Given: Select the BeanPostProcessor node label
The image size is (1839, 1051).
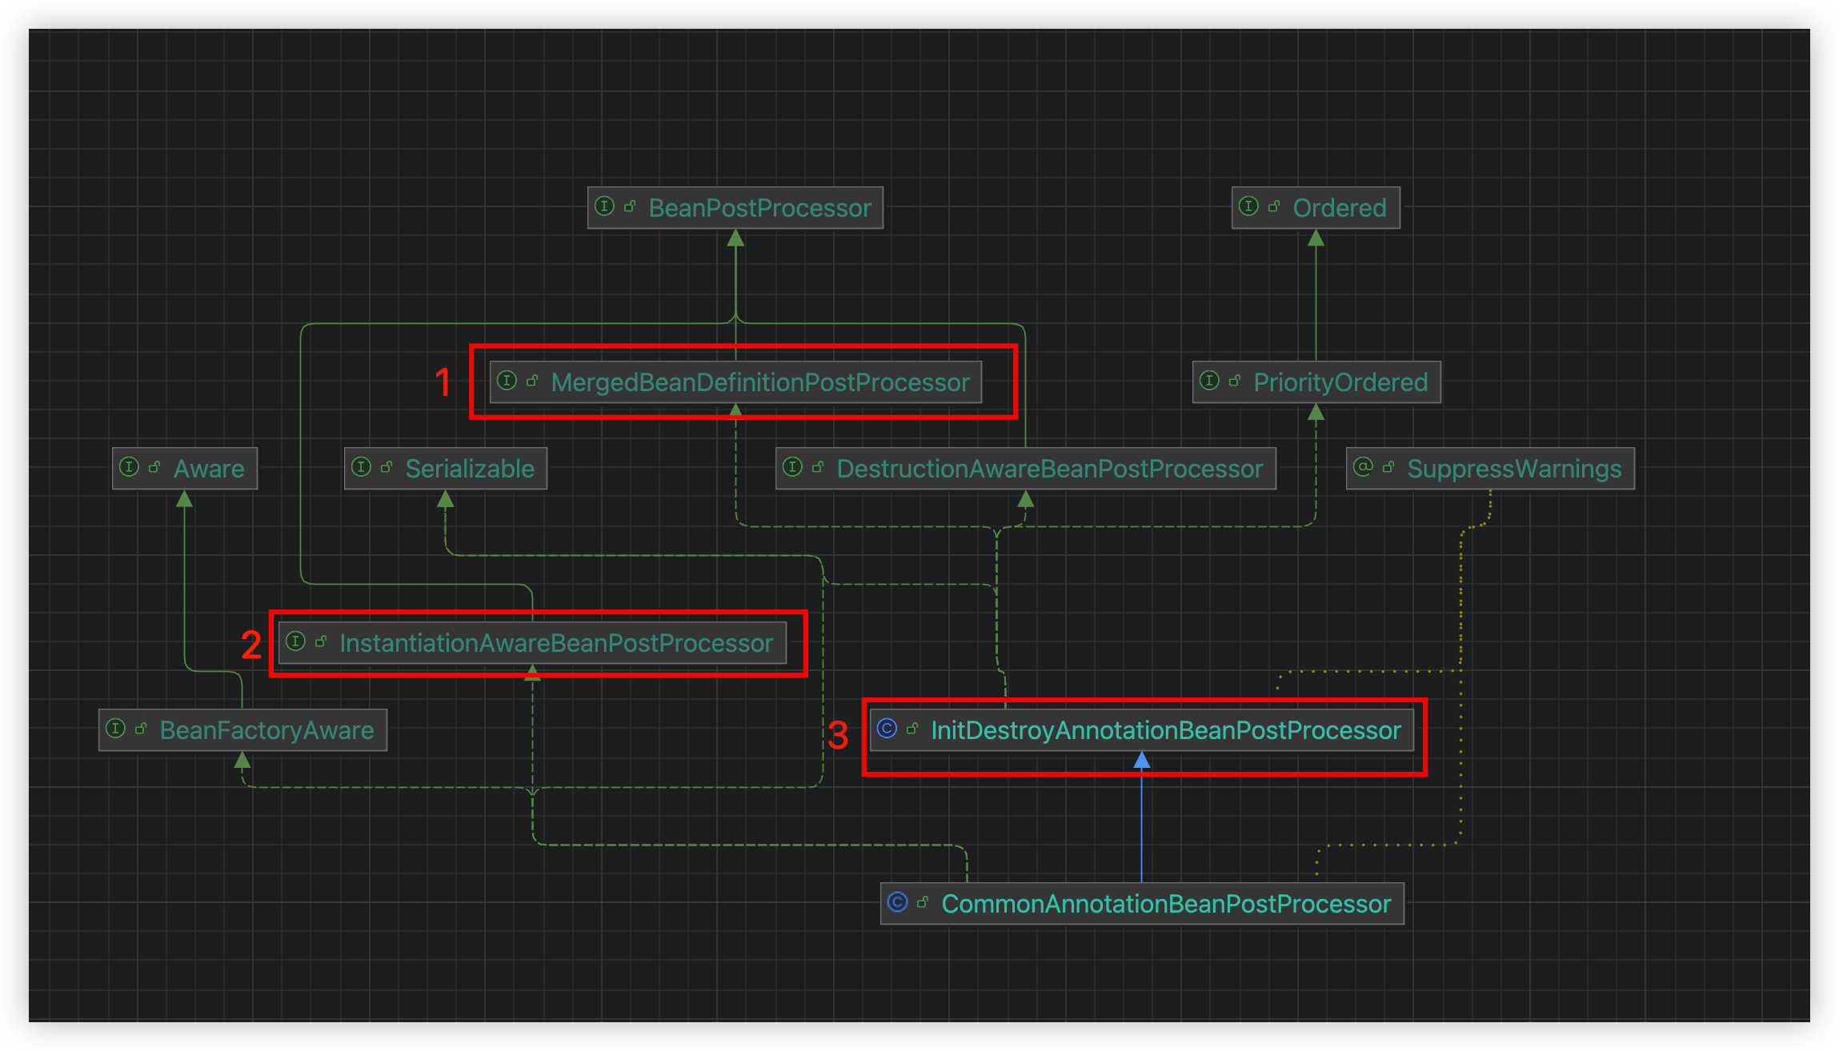Looking at the screenshot, I should click(x=759, y=208).
